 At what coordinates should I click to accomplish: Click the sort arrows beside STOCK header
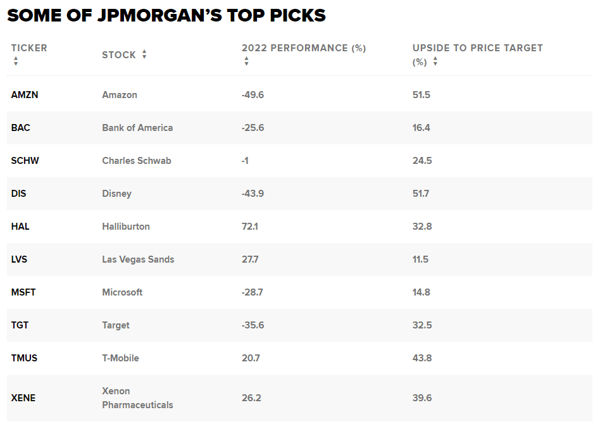coord(144,54)
